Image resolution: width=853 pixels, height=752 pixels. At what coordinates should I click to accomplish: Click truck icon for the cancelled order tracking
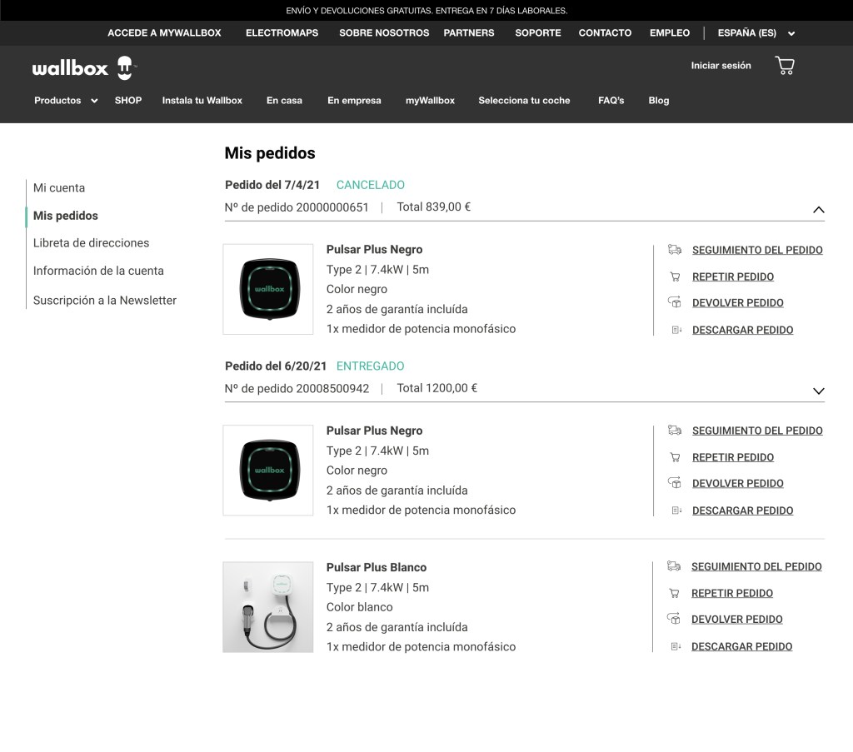point(675,250)
